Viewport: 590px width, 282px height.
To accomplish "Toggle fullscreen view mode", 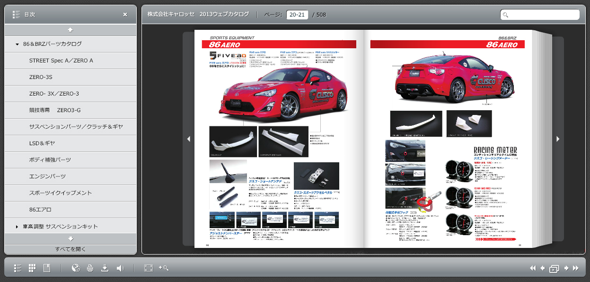I will click(149, 268).
